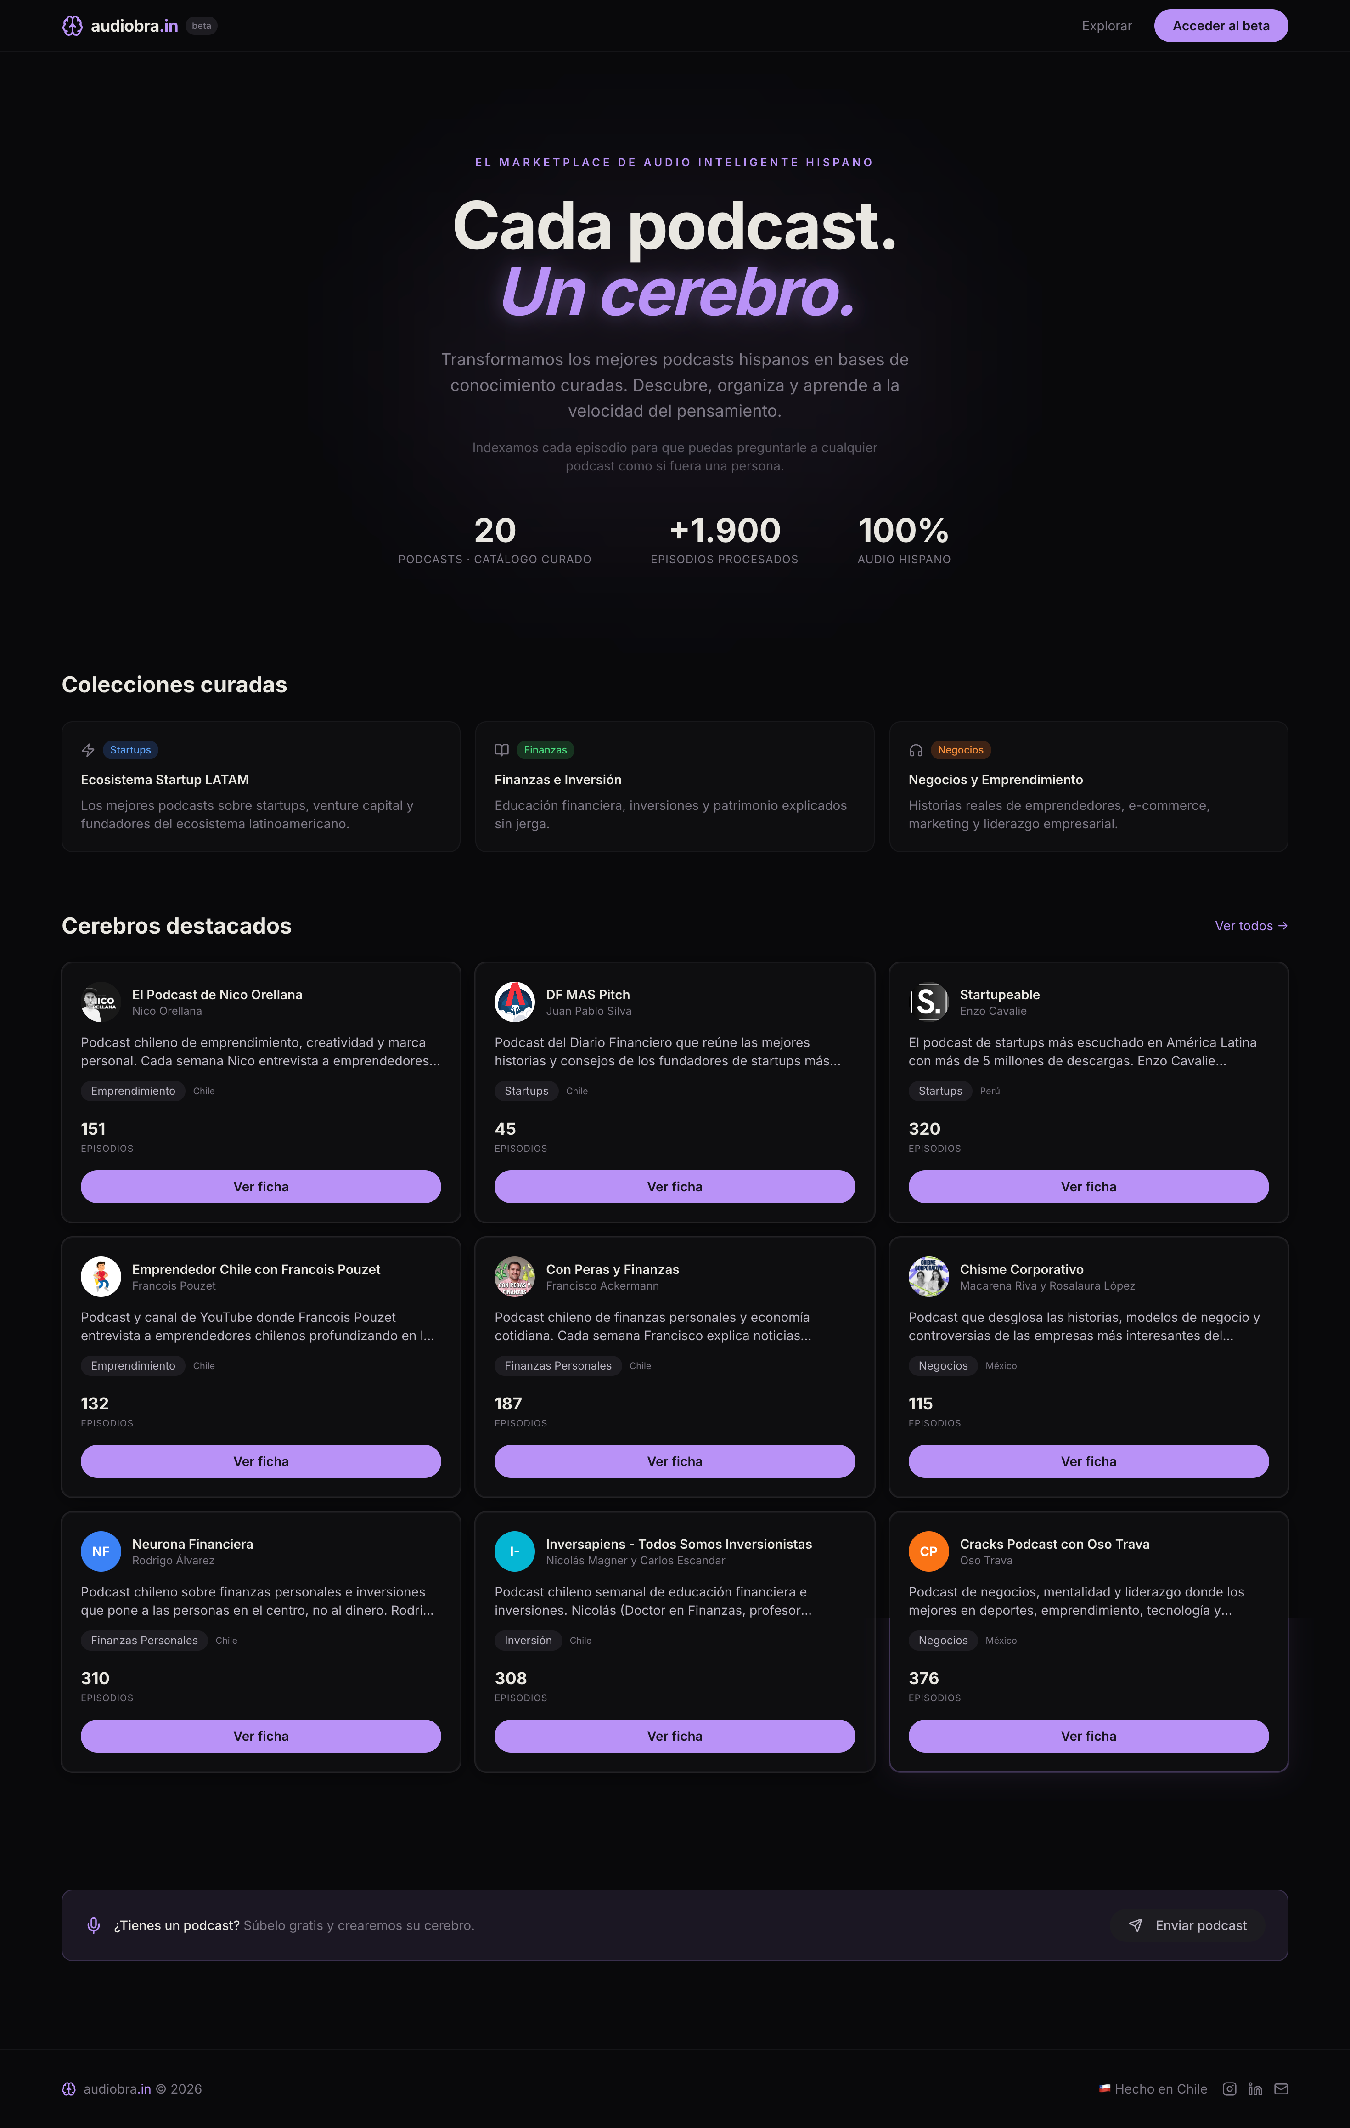Open Explorar in the top navigation

1106,26
